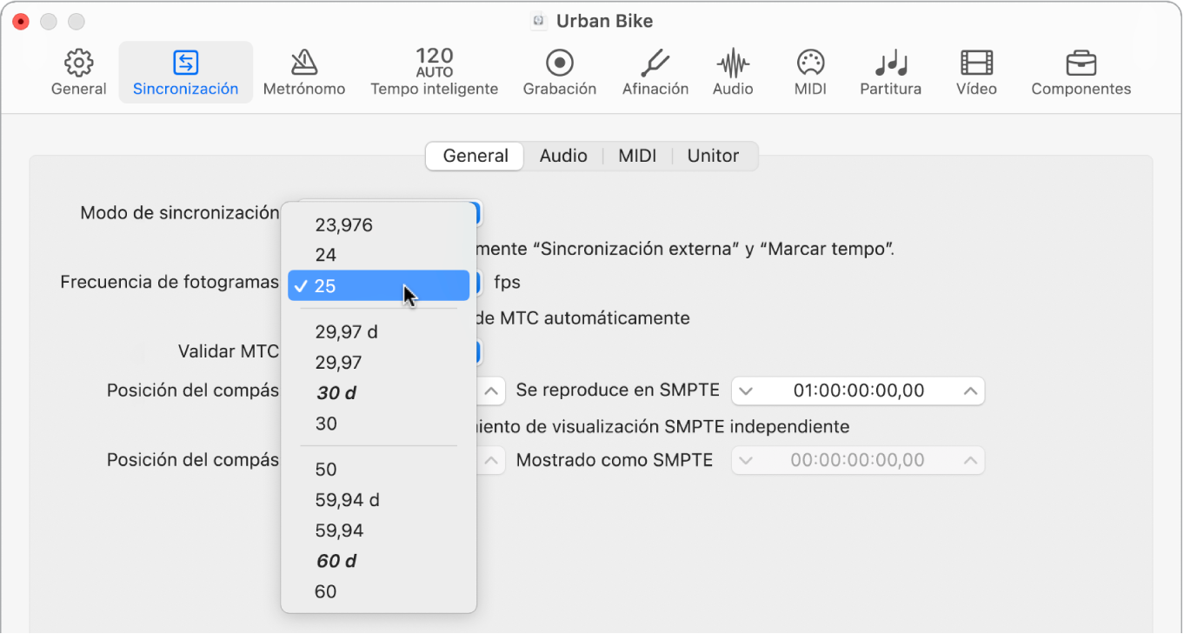Screen dimensions: 1184x634
Task: Open Partitura notes settings
Action: 891,72
